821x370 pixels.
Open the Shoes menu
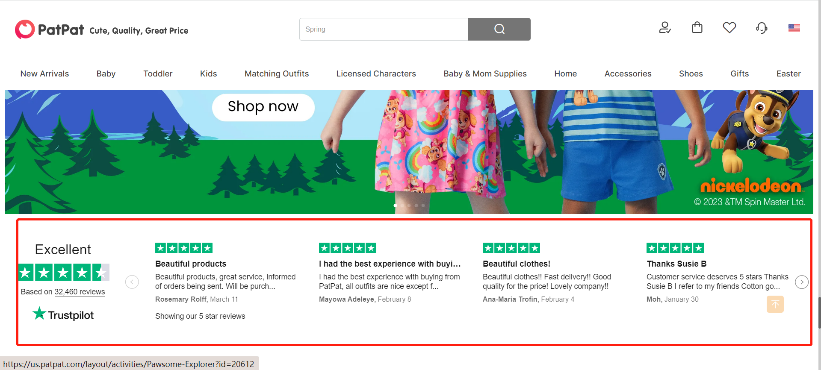(691, 73)
